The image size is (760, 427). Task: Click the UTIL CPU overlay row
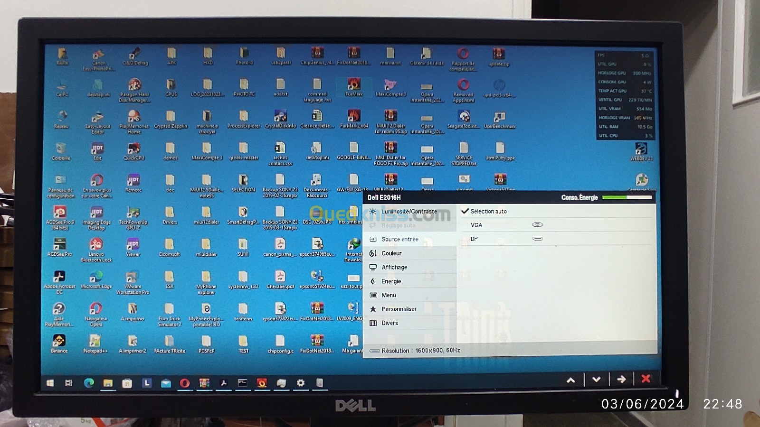click(625, 136)
